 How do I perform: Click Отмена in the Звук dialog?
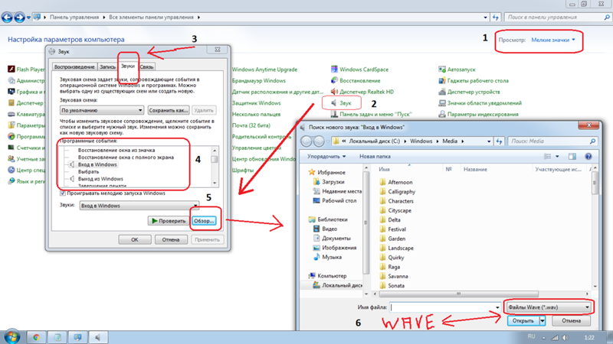[171, 239]
